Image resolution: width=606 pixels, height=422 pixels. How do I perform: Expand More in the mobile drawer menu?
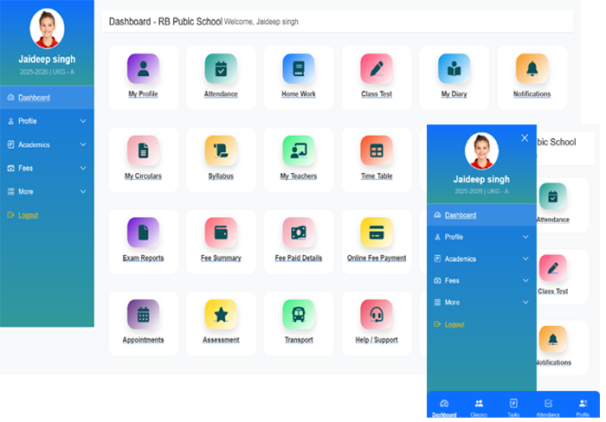click(481, 303)
